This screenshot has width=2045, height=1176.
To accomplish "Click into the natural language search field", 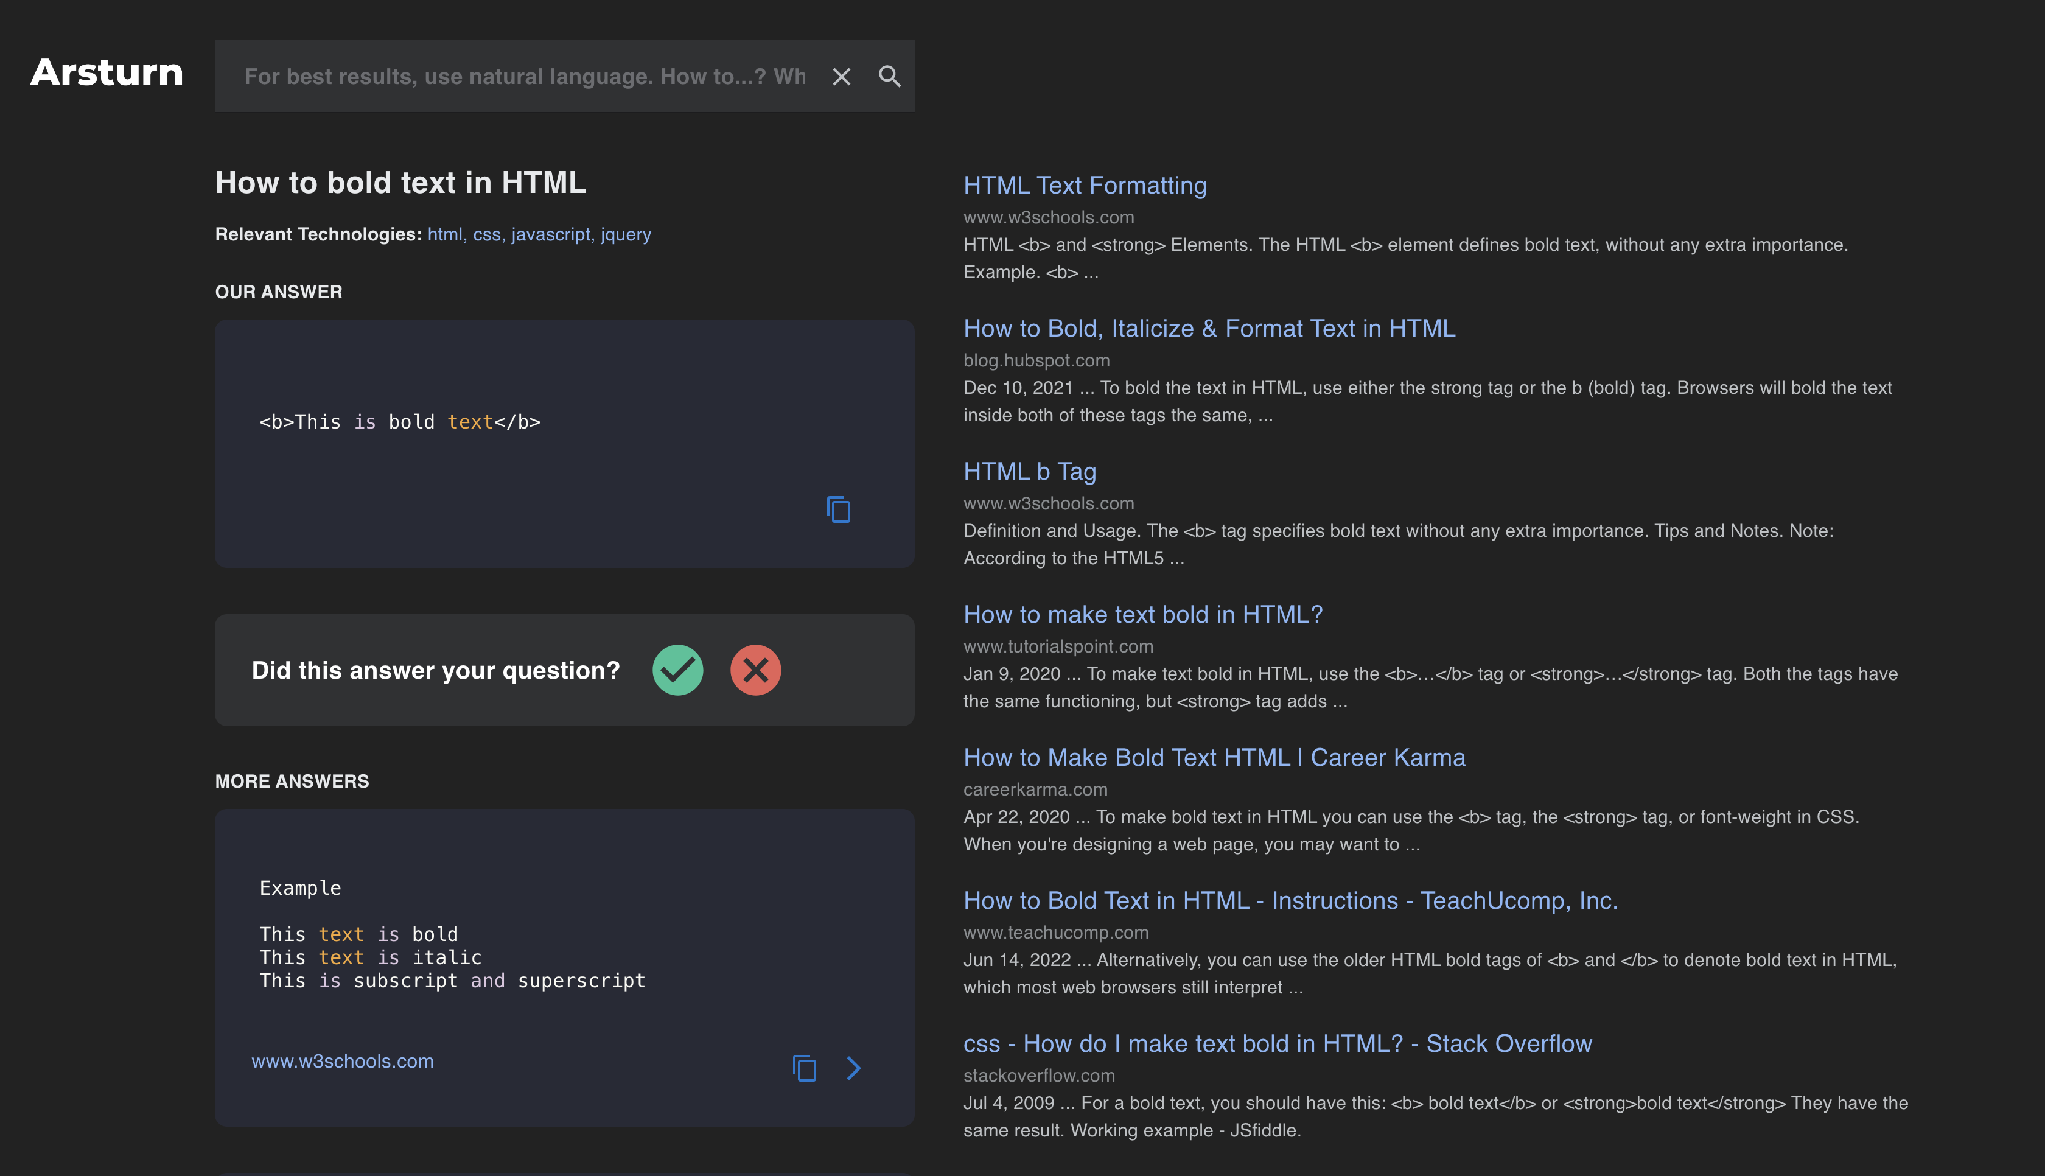I will [525, 77].
